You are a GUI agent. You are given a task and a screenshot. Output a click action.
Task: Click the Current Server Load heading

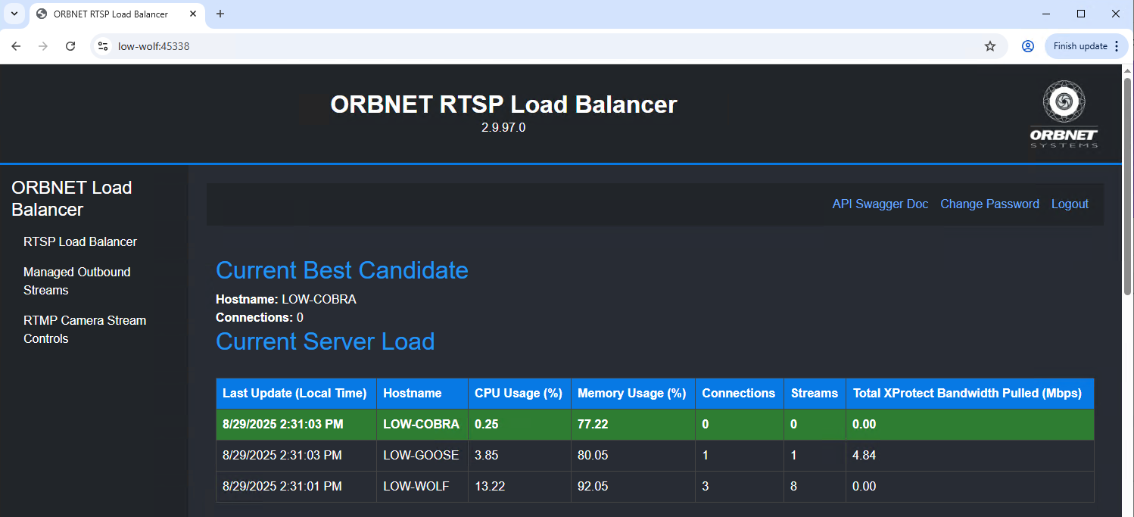(x=326, y=341)
